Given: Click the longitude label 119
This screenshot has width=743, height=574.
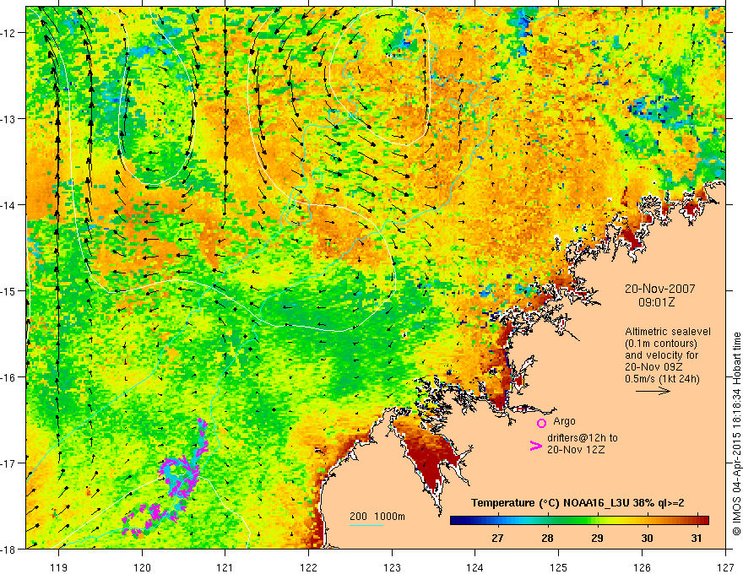Looking at the screenshot, I should click(x=58, y=568).
